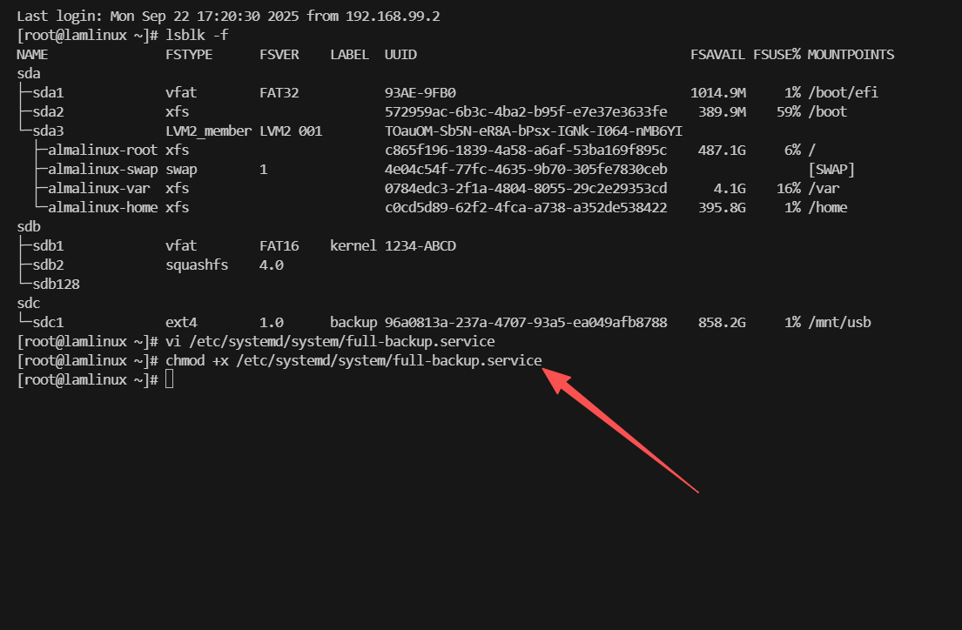
Task: Click the 1234-ABCD UUID value
Action: (420, 245)
